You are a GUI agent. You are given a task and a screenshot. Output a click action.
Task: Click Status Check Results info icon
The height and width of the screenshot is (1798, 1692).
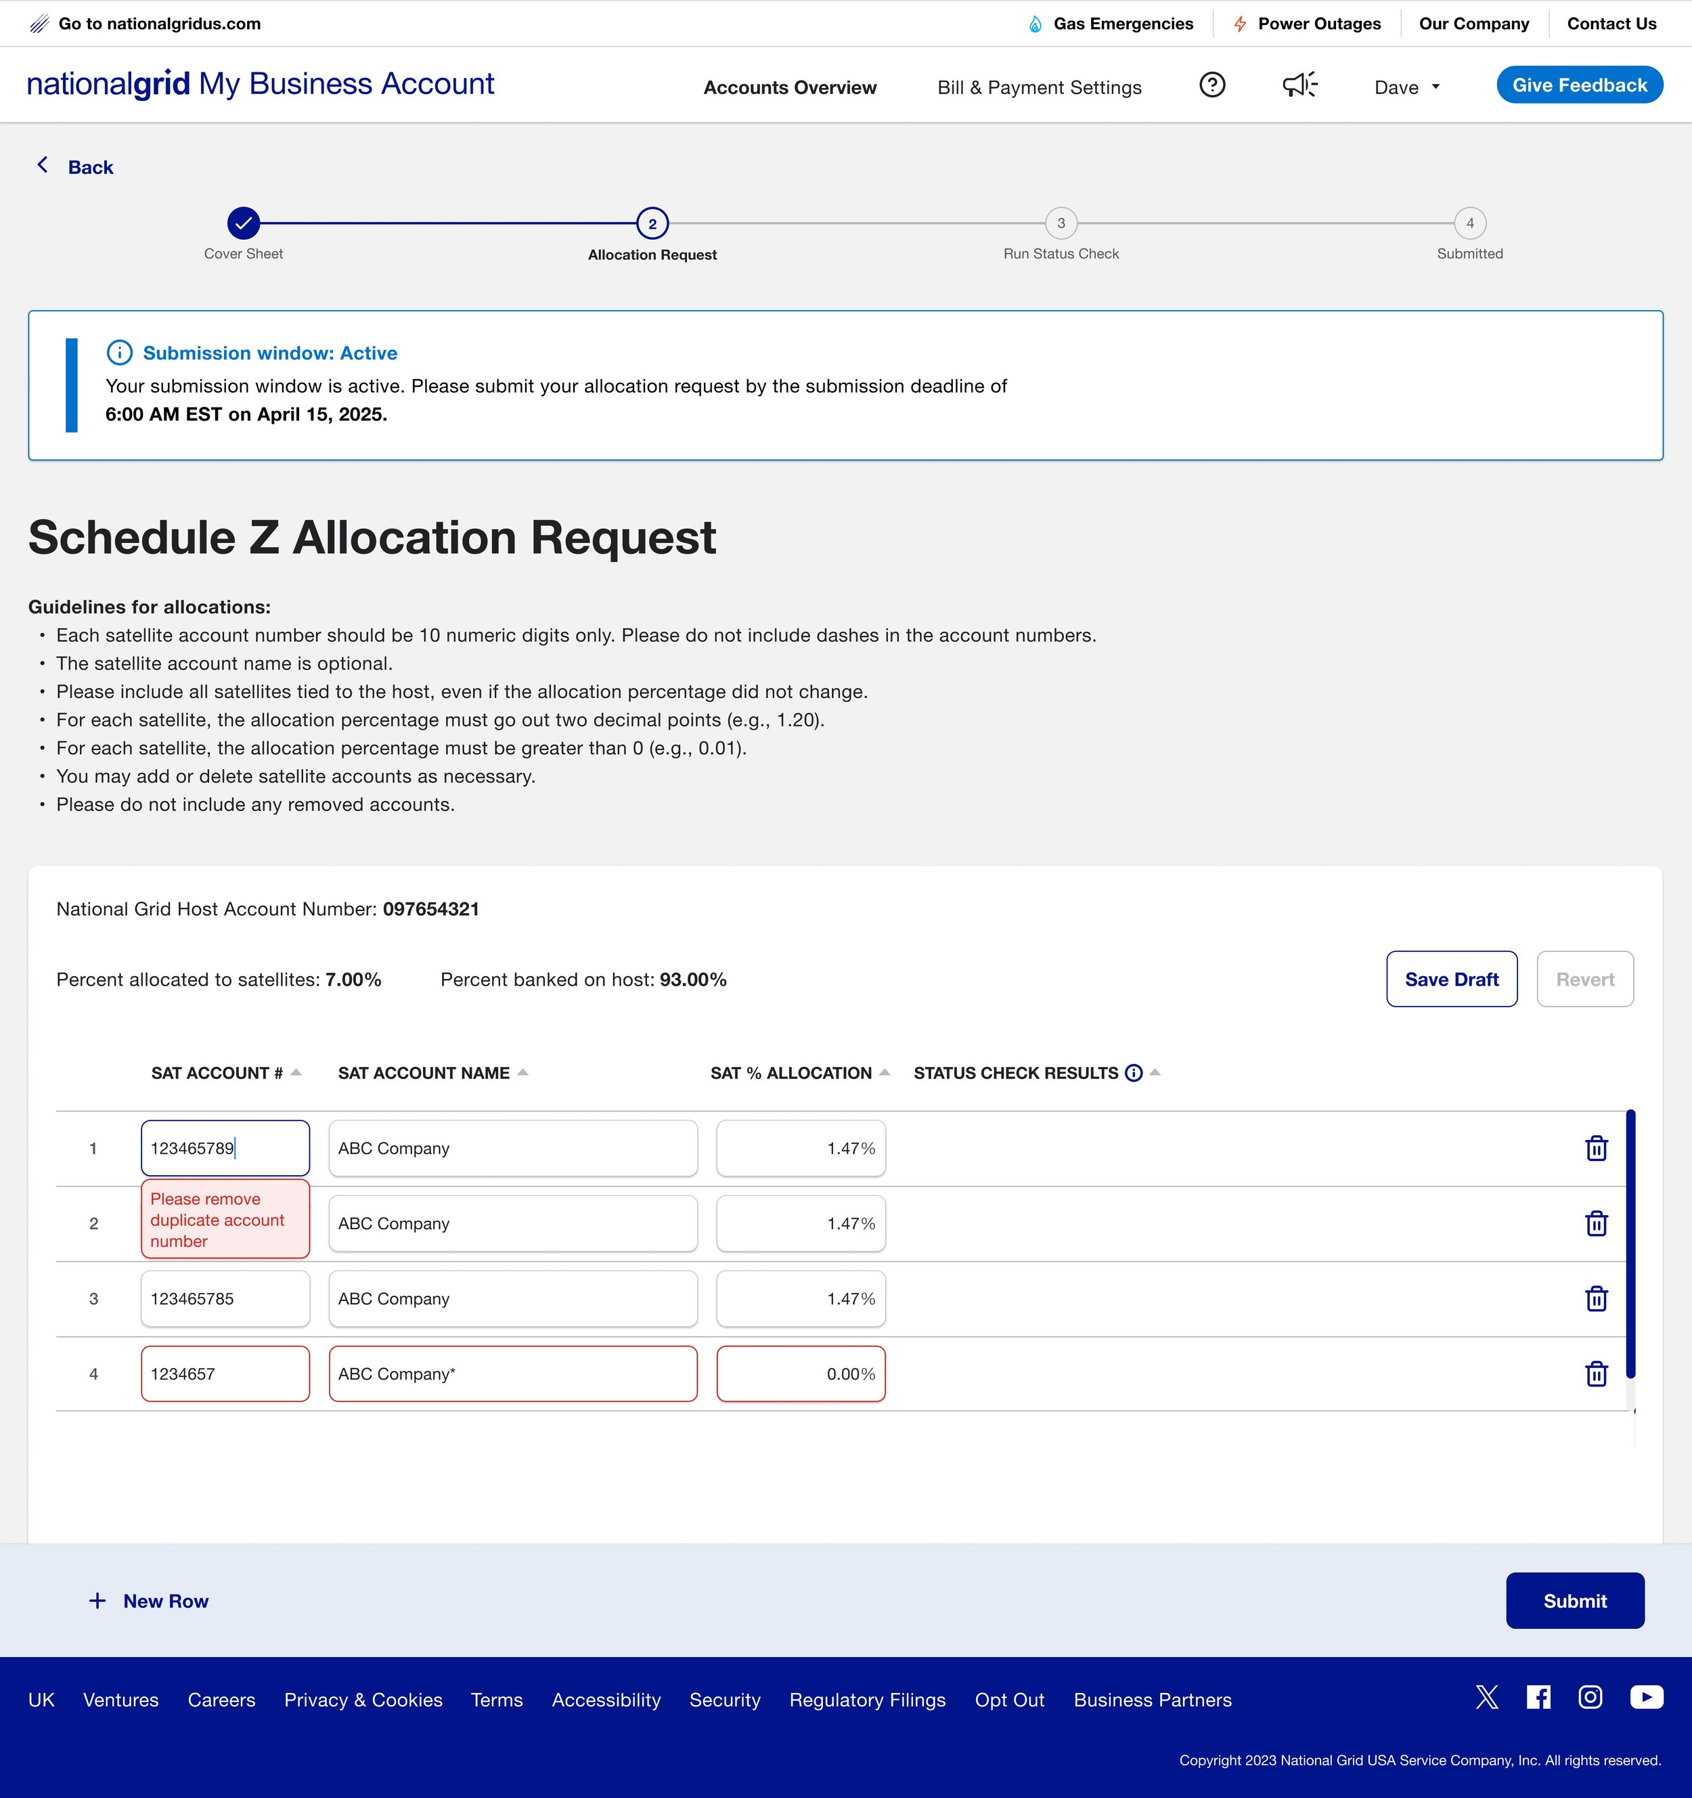pyautogui.click(x=1133, y=1074)
